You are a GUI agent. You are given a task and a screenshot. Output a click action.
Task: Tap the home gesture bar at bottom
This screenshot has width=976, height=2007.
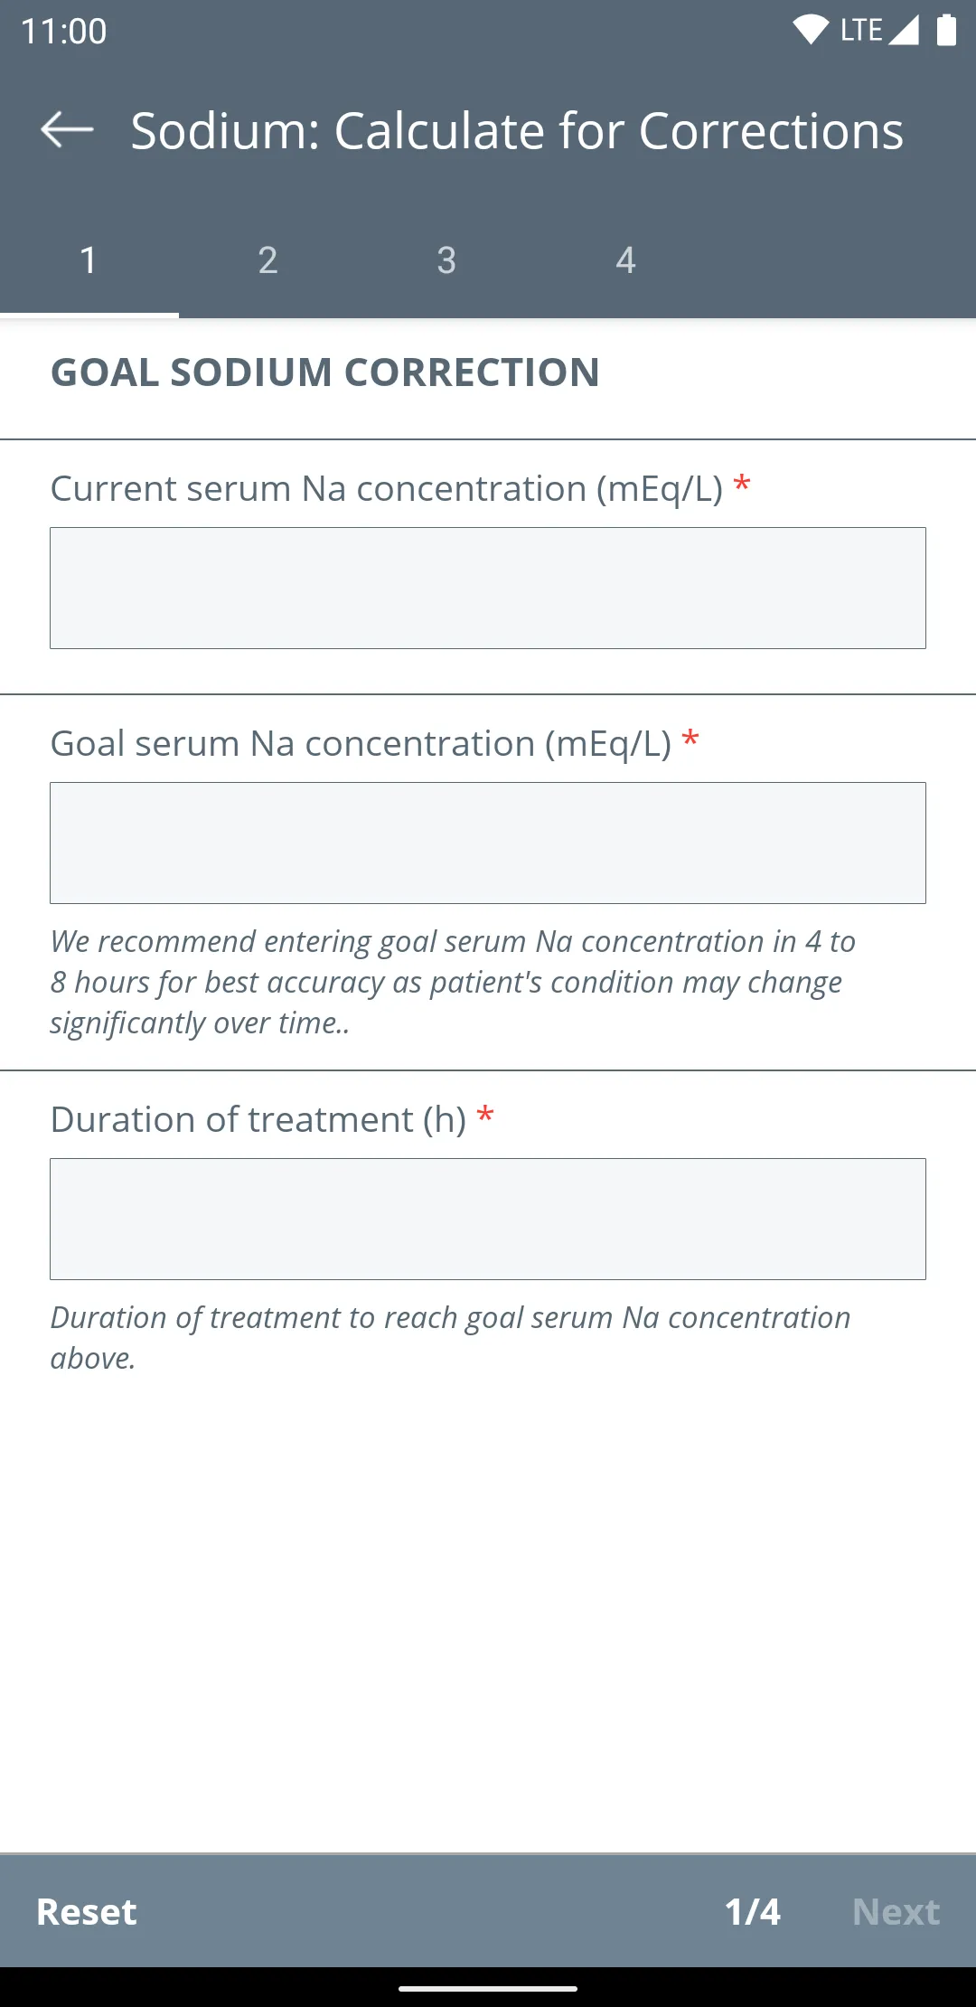click(x=488, y=1988)
